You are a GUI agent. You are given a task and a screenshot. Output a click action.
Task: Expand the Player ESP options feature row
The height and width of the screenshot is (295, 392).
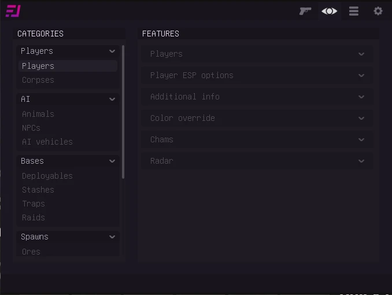(257, 75)
